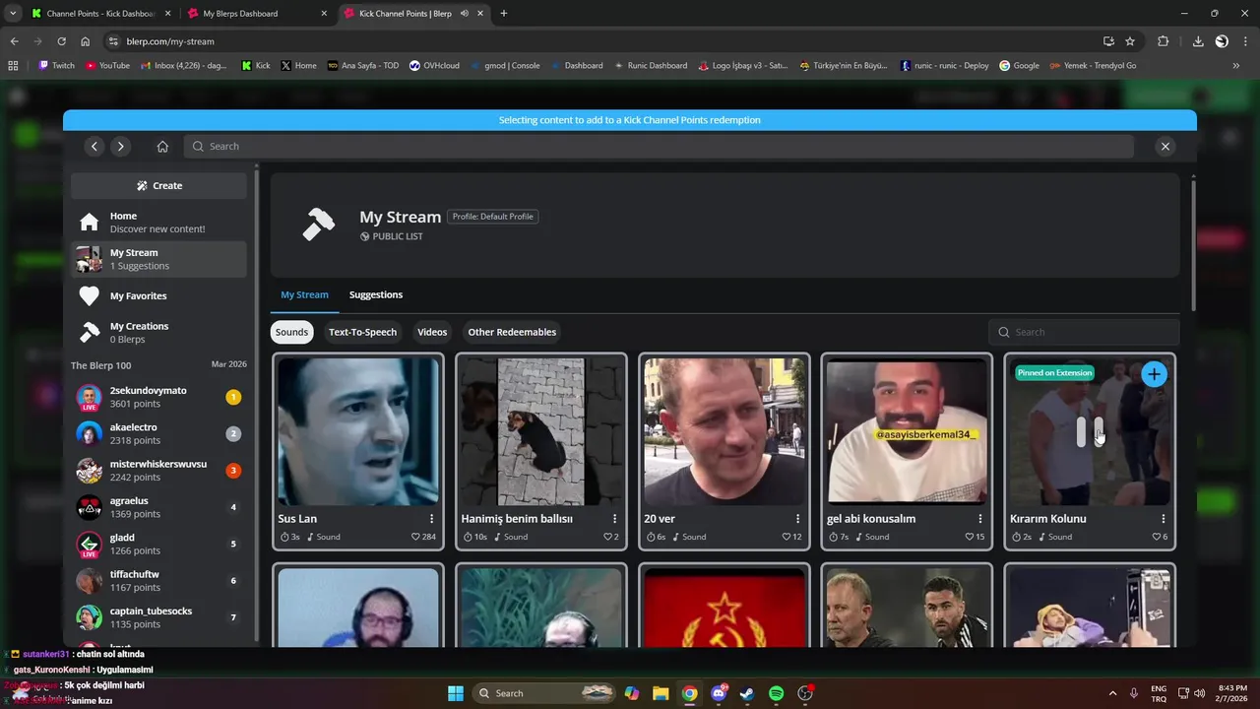Open a new browser tab
The height and width of the screenshot is (709, 1260).
coord(504,14)
